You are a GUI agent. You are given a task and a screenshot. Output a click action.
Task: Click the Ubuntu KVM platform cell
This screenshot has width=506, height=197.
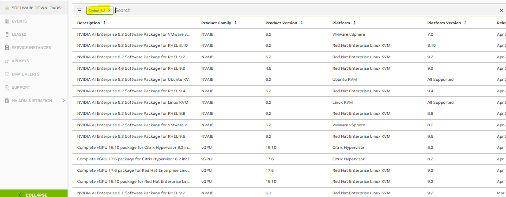tap(345, 80)
